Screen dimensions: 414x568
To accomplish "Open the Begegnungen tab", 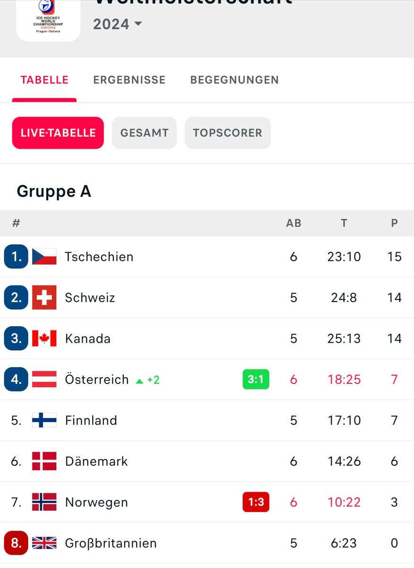I will (x=234, y=80).
